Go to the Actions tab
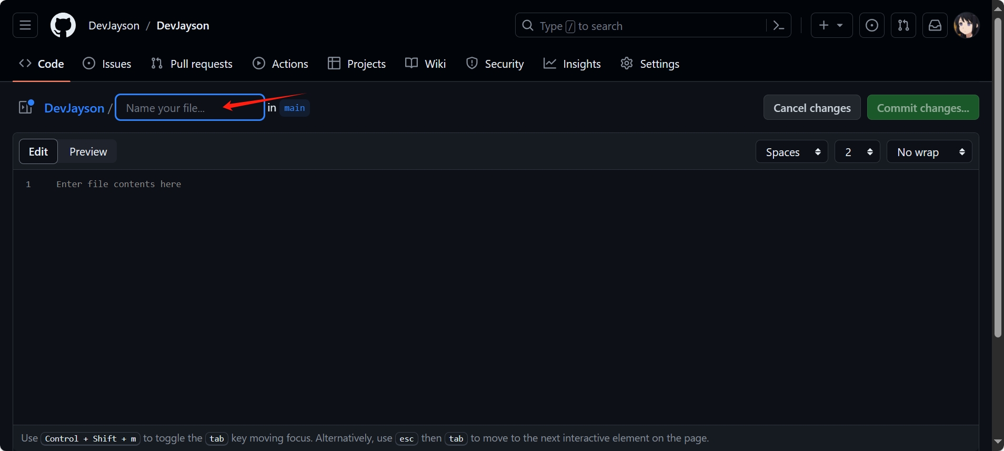Viewport: 1004px width, 451px height. (x=280, y=64)
